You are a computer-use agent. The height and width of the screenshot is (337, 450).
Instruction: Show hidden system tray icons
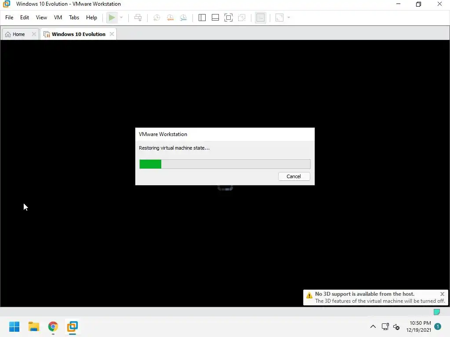pyautogui.click(x=373, y=326)
